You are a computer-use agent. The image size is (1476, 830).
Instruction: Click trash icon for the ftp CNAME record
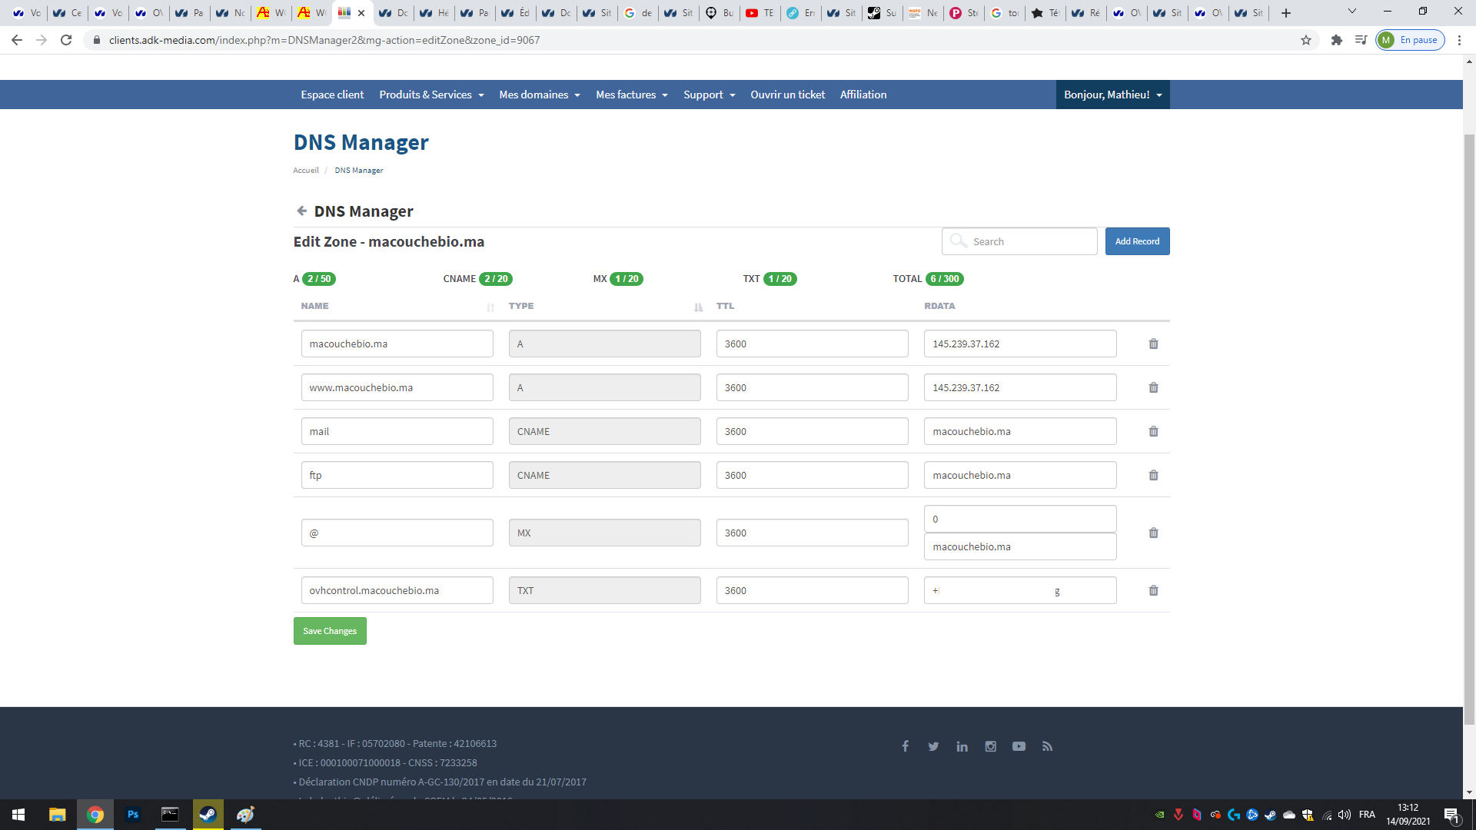1153,476
